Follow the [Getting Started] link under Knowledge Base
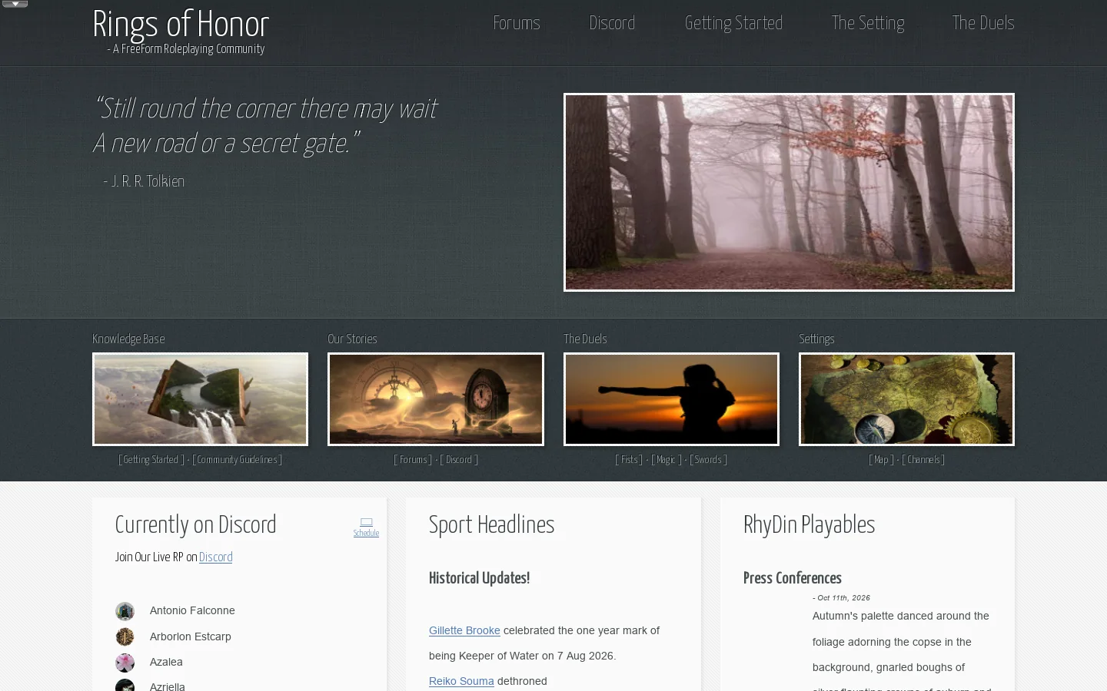Image resolution: width=1107 pixels, height=691 pixels. (151, 460)
